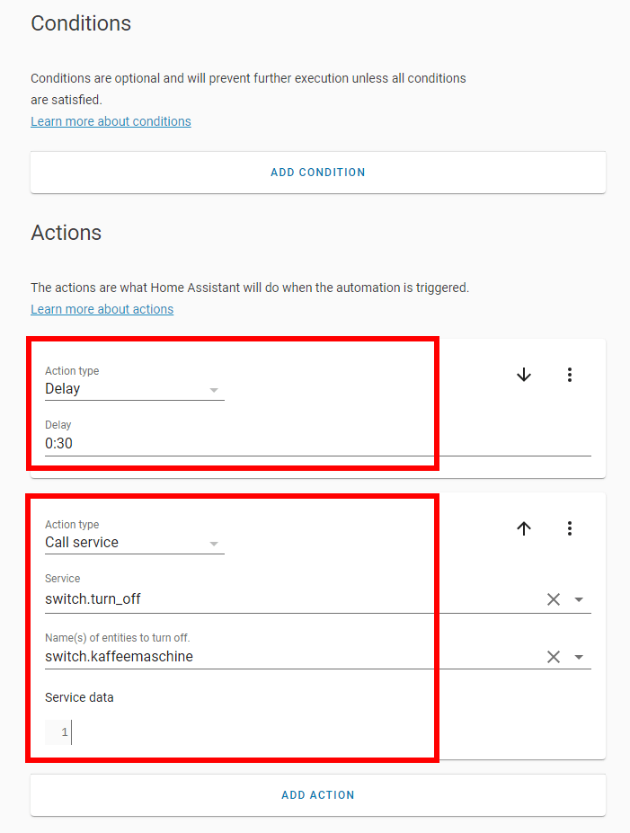Click the ADD ACTION button
Screen dimensions: 630x833
(x=317, y=794)
